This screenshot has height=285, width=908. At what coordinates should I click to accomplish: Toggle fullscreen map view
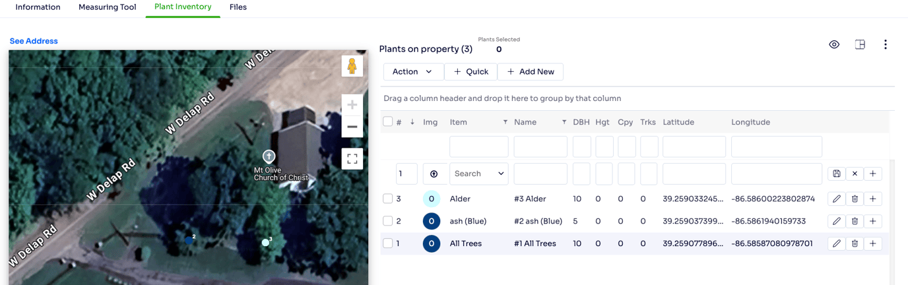coord(352,159)
